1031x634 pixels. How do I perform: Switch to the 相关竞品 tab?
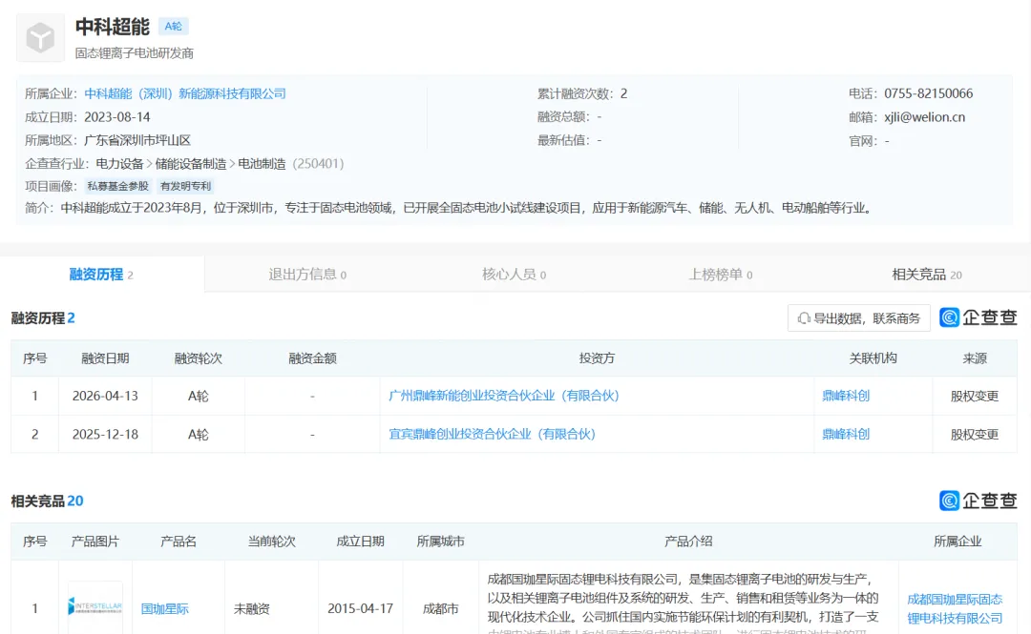pyautogui.click(x=926, y=275)
